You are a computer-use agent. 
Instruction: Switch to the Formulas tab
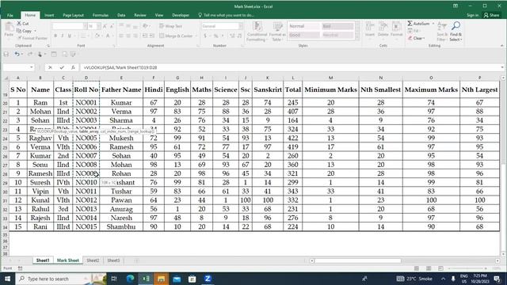click(101, 15)
